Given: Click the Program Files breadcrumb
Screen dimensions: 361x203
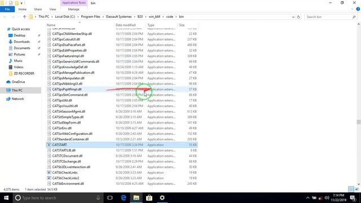Looking at the screenshot, I should 90,16.
